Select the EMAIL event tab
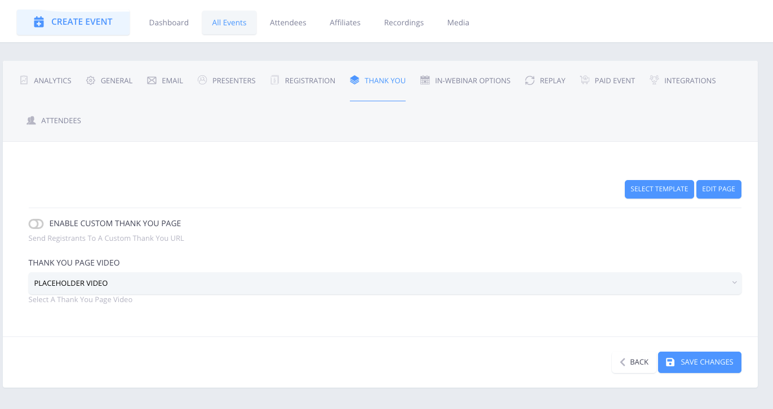The image size is (773, 409). tap(165, 80)
